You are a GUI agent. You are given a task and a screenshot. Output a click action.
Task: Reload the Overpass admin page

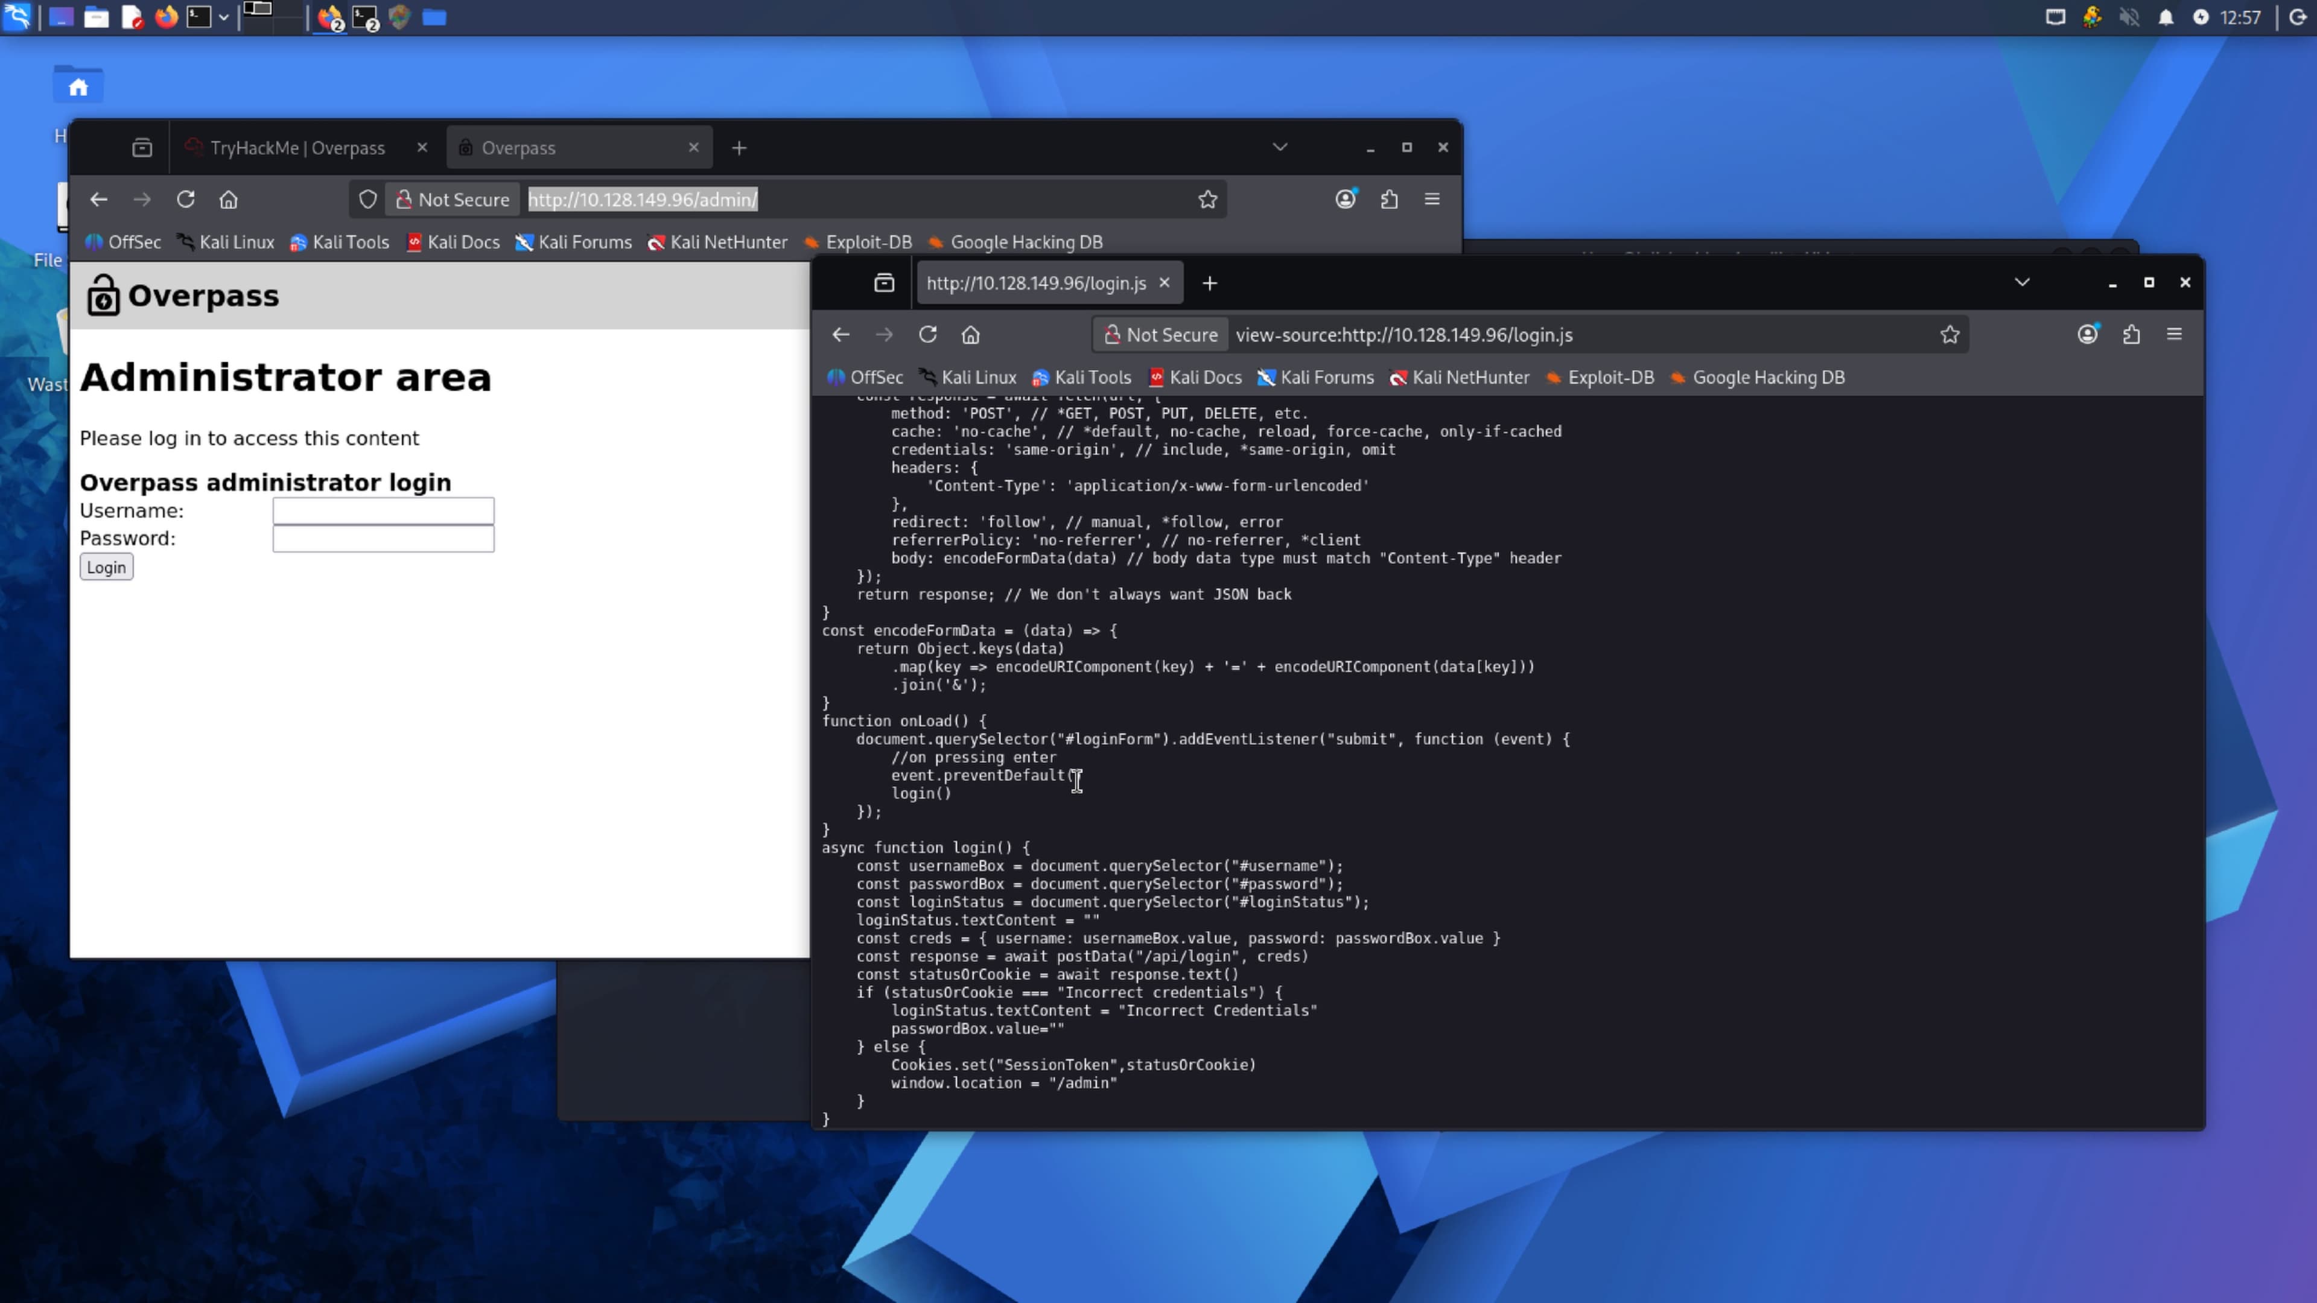[x=185, y=198]
